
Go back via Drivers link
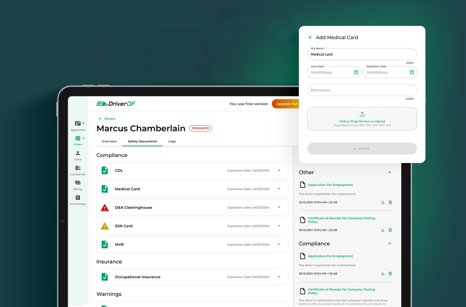(107, 119)
